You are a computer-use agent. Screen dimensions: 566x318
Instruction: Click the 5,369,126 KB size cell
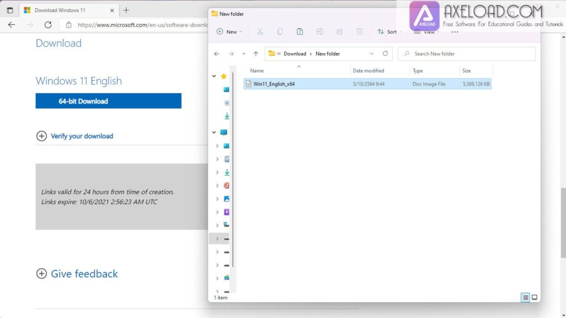(476, 84)
